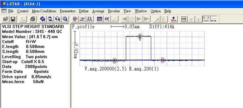Click the top step measurement marker
This screenshot has width=243, height=108.
[140, 37]
